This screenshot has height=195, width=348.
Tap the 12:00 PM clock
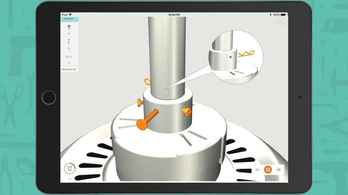174,15
